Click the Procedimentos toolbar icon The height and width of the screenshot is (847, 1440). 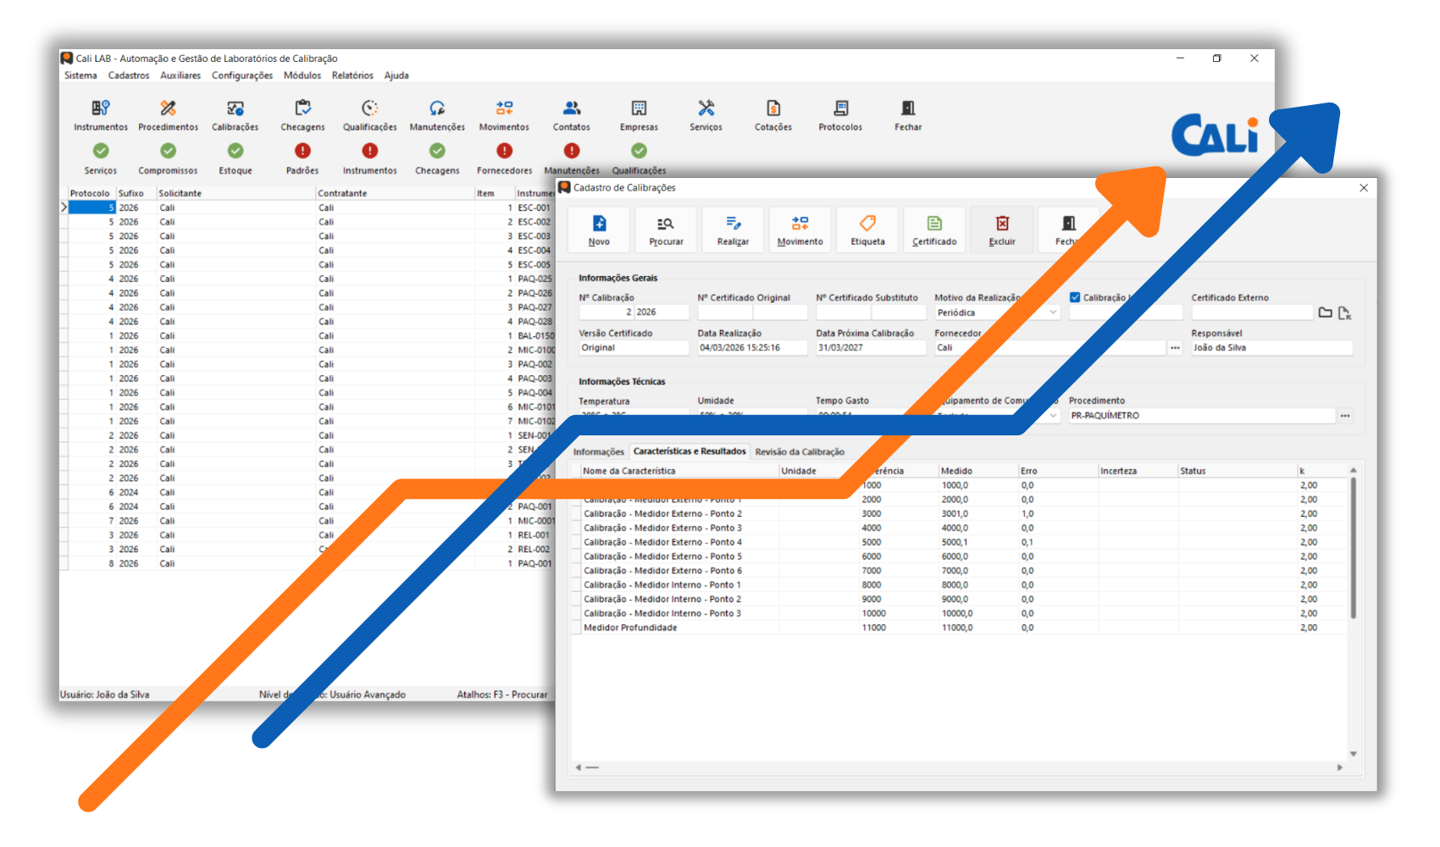coord(168,108)
